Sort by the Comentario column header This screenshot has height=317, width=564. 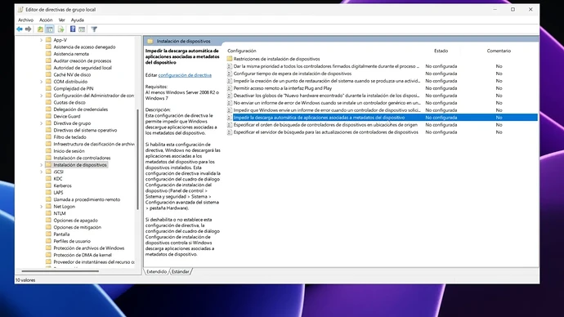499,51
